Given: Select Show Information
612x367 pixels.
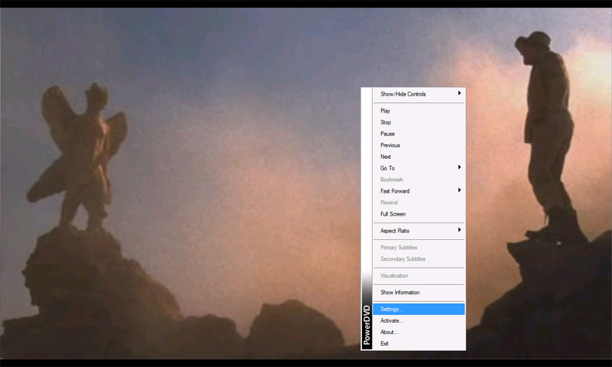Looking at the screenshot, I should 418,293.
